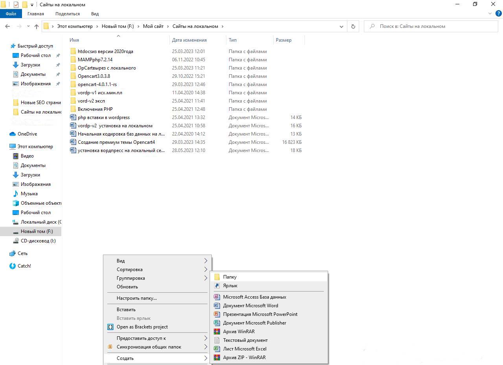
Task: Click the WinRAR archive icon
Action: coord(217,332)
